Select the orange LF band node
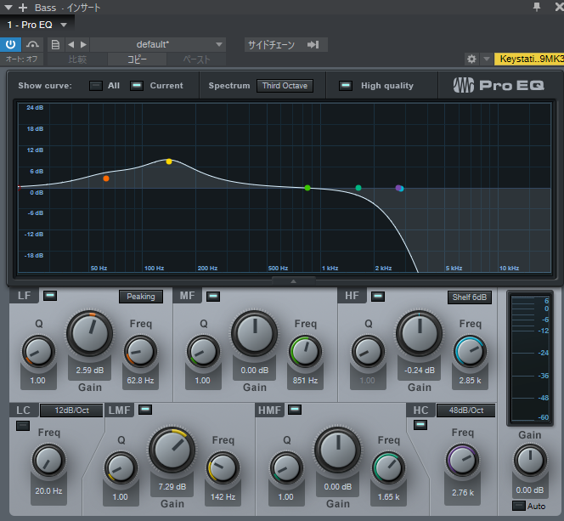The image size is (564, 521). 105,178
